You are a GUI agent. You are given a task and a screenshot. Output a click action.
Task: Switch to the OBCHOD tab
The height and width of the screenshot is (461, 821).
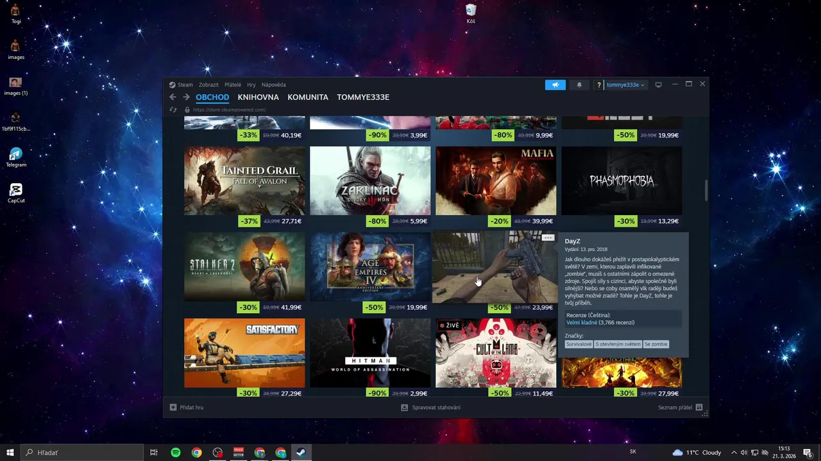[x=212, y=97]
